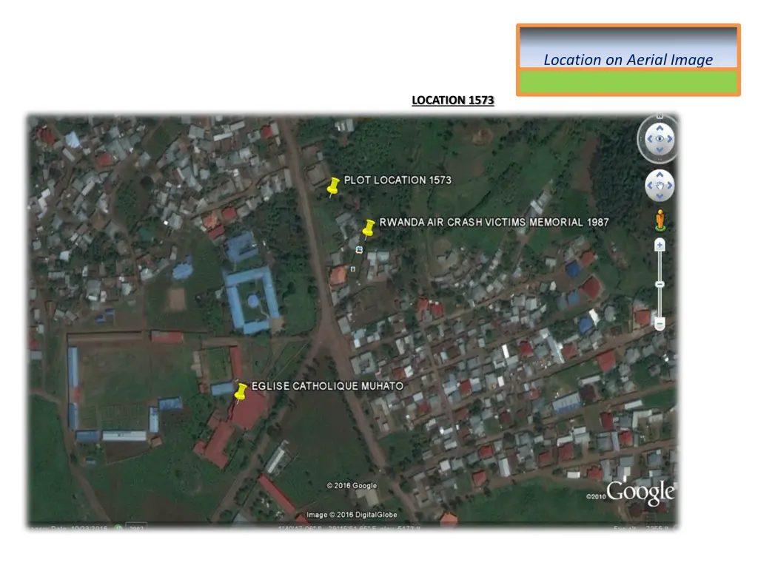
Task: Click Image © 2016 DigitalGlobe attribution
Action: [x=352, y=515]
